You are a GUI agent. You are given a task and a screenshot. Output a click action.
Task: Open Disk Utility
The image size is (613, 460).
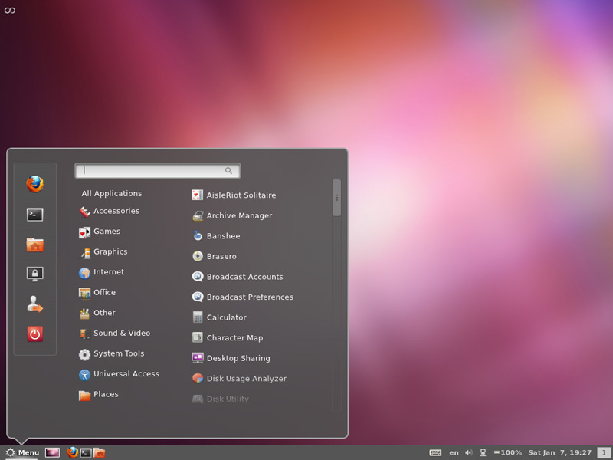pos(221,399)
